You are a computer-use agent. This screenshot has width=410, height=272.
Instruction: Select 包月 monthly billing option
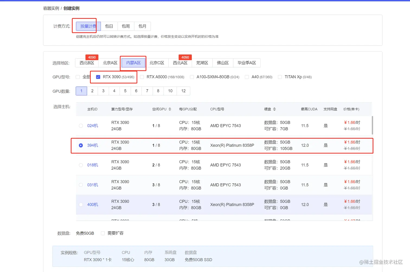pos(142,26)
